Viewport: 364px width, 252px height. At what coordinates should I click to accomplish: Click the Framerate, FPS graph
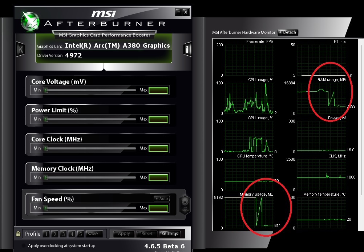click(x=249, y=60)
